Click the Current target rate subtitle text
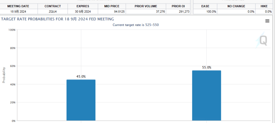Viewport: 275px width, 123px height. (135, 25)
